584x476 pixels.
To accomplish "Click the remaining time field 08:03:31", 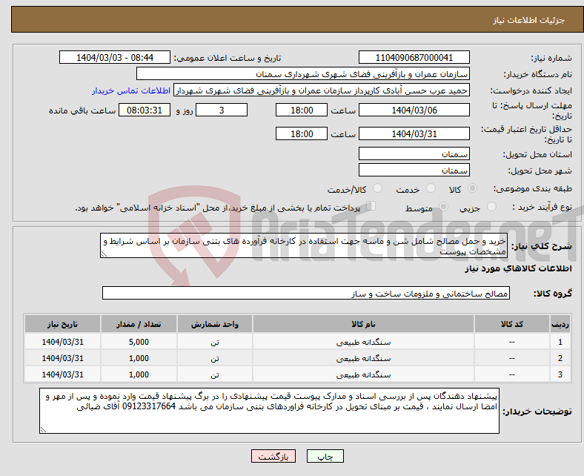I will (145, 110).
